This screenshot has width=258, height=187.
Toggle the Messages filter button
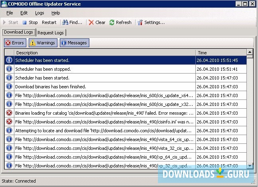(x=75, y=43)
